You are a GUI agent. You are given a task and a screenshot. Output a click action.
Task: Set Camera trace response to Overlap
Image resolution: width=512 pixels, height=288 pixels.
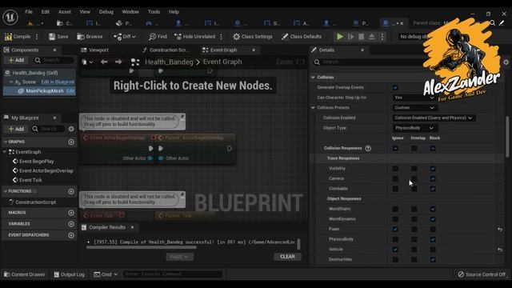click(414, 179)
